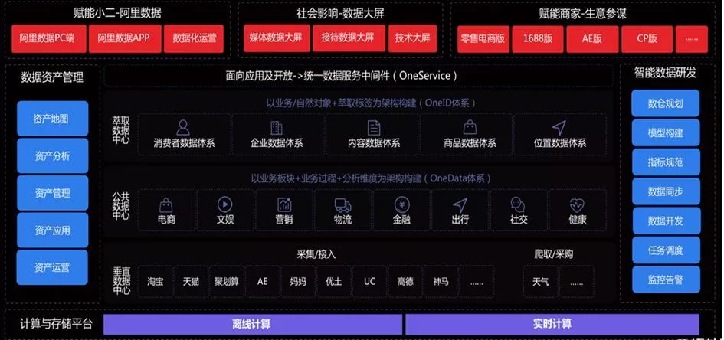Switch to the 离线计算 bar
The width and height of the screenshot is (724, 340).
(252, 325)
